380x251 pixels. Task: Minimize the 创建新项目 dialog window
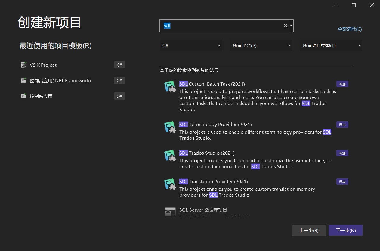335,5
